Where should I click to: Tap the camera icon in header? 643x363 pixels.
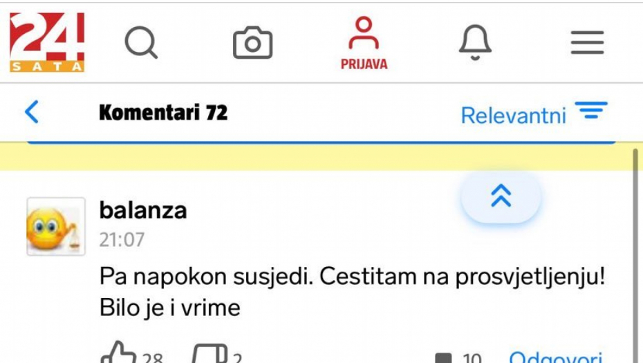pos(252,43)
